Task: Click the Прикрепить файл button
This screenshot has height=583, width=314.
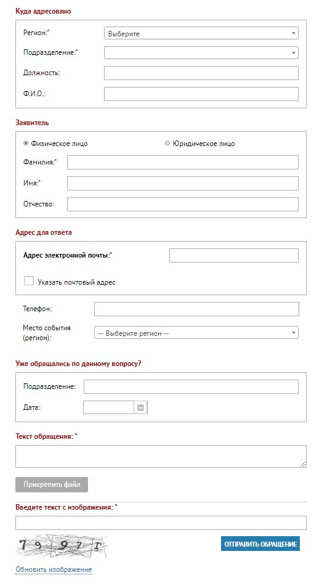Action: pos(52,484)
